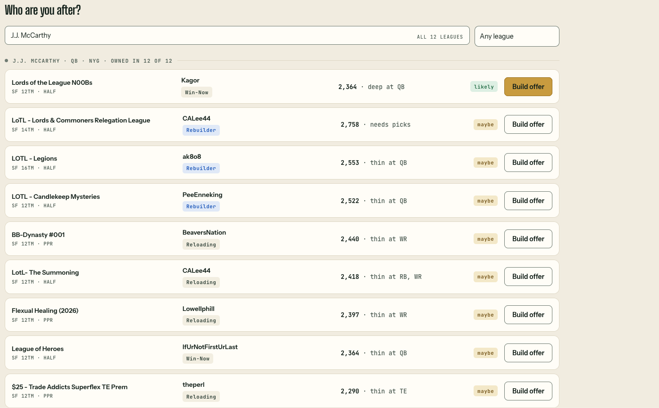The height and width of the screenshot is (408, 659).
Task: Build offer for League of Heroes
Action: (528, 353)
